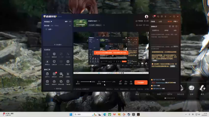Image resolution: width=209 pixels, height=117 pixels.
Task: Open last icon in 基础工具 second row
Action: (68, 81)
